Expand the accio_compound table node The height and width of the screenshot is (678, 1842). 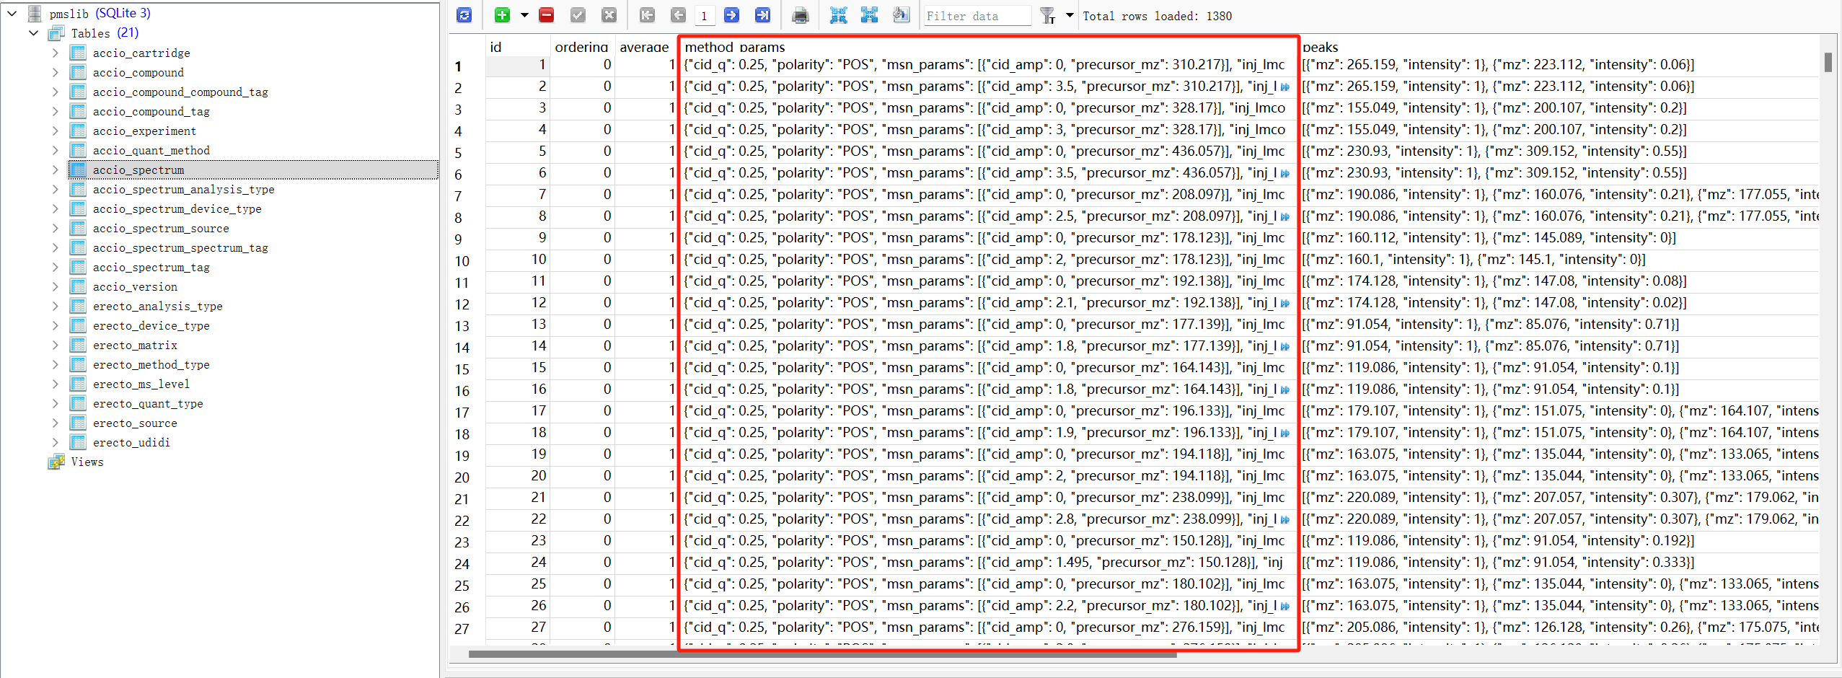click(x=55, y=72)
